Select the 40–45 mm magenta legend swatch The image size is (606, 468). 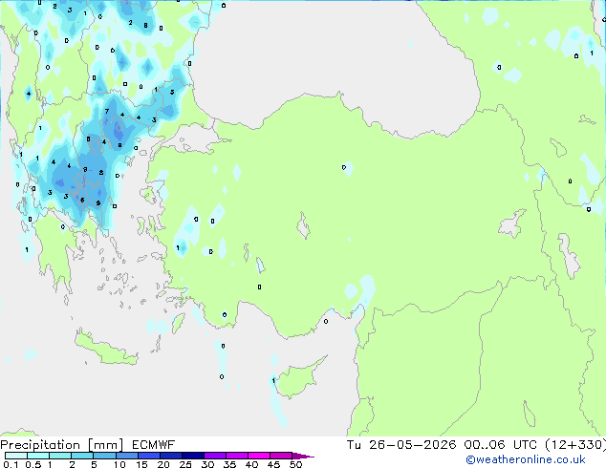259,456
